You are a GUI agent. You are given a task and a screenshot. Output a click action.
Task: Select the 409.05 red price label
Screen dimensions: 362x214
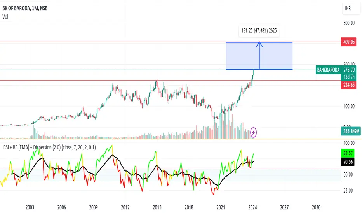[349, 42]
